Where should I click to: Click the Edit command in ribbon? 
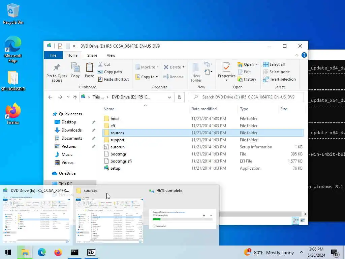point(244,72)
